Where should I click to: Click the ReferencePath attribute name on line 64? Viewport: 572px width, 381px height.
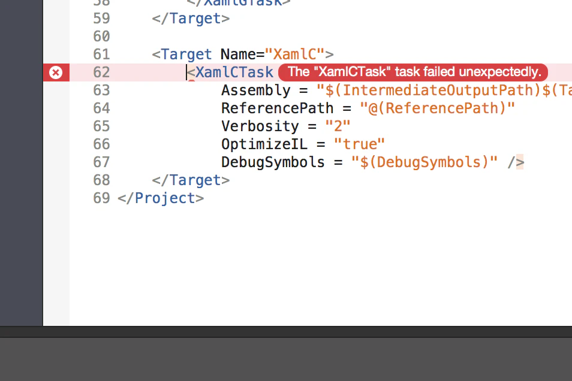click(277, 108)
